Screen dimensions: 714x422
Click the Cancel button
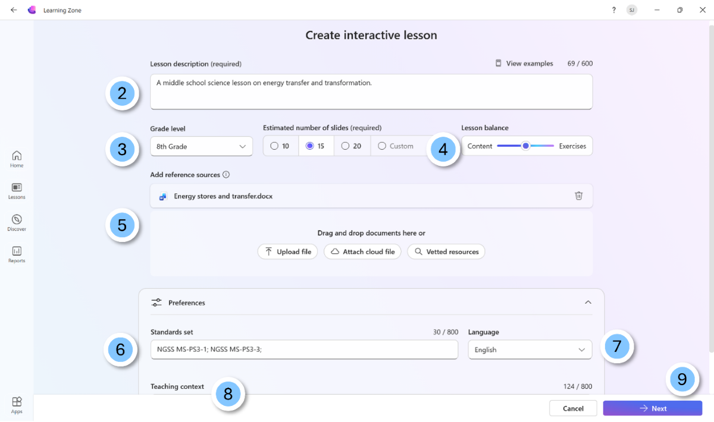[x=573, y=408]
